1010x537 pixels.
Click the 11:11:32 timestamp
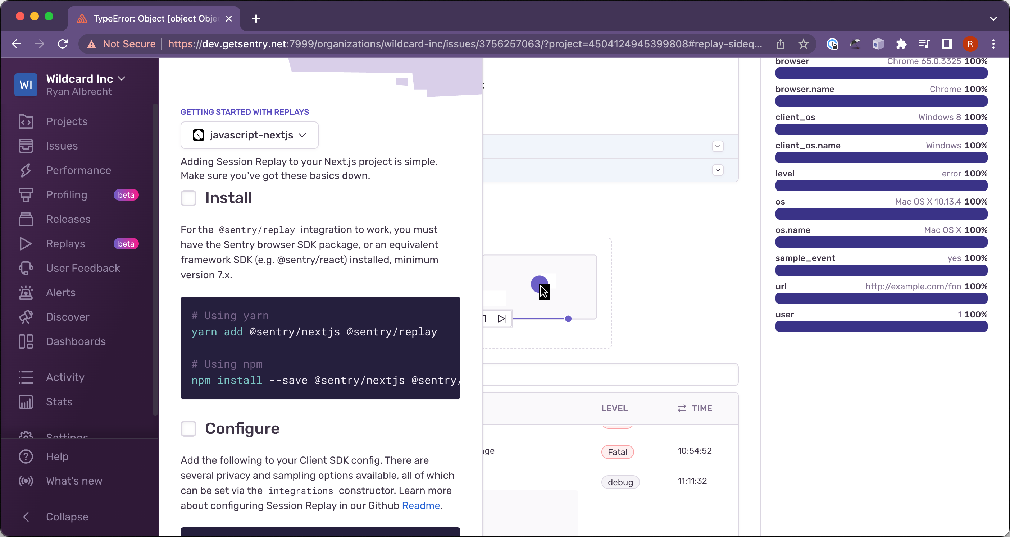tap(692, 481)
